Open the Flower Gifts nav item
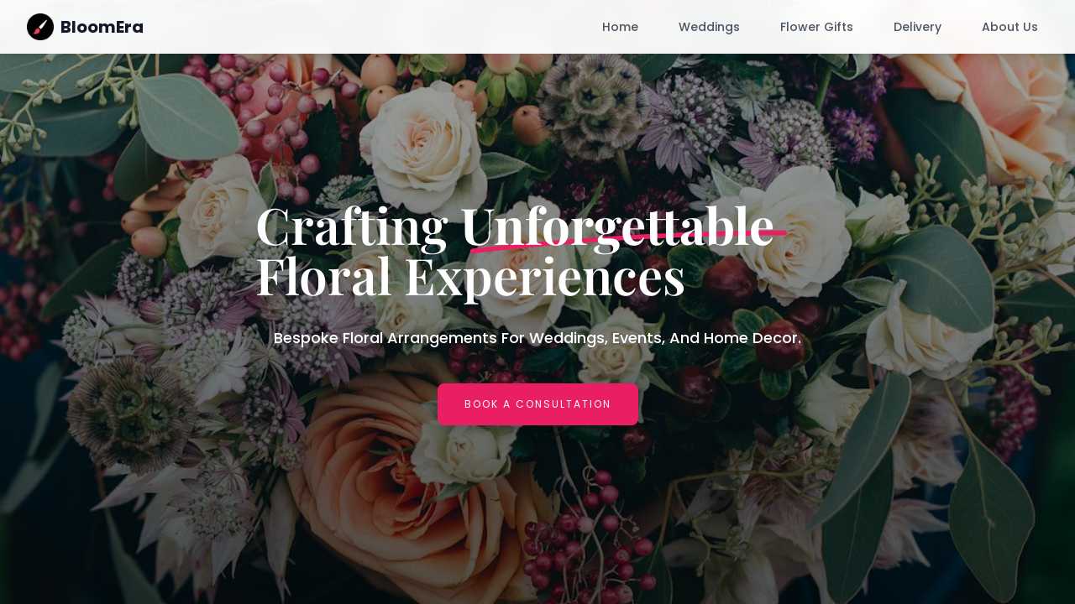The height and width of the screenshot is (604, 1075). coord(816,27)
